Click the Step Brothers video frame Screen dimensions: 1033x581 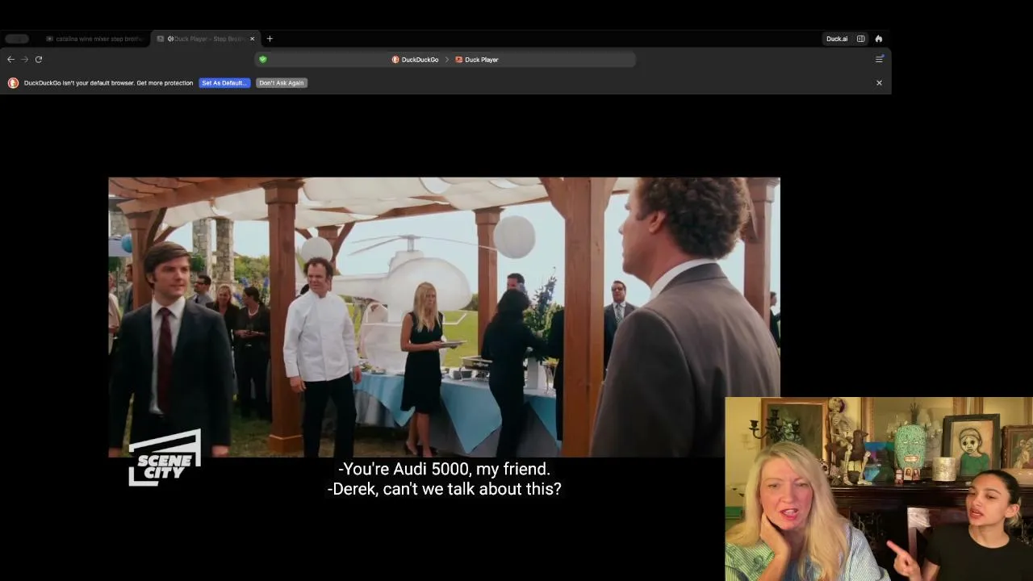pyautogui.click(x=444, y=317)
